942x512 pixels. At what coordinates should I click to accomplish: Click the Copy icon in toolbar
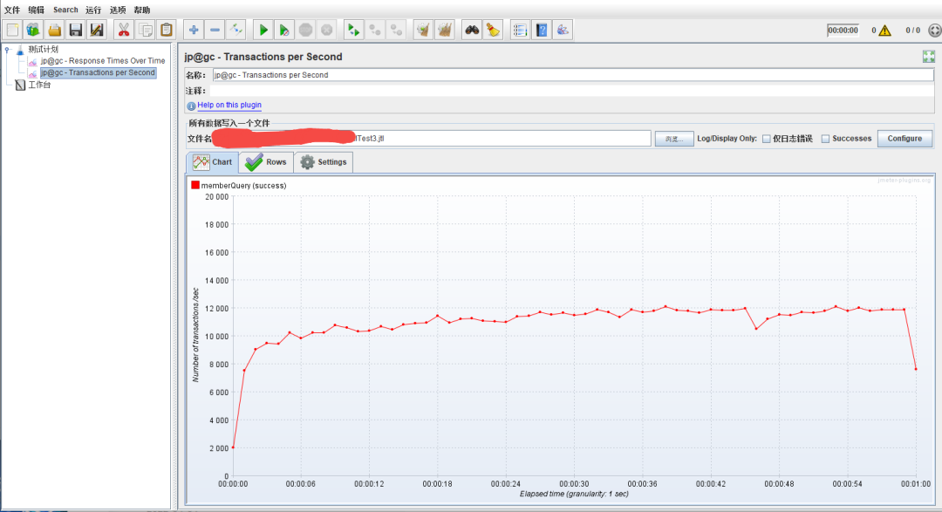[x=146, y=30]
